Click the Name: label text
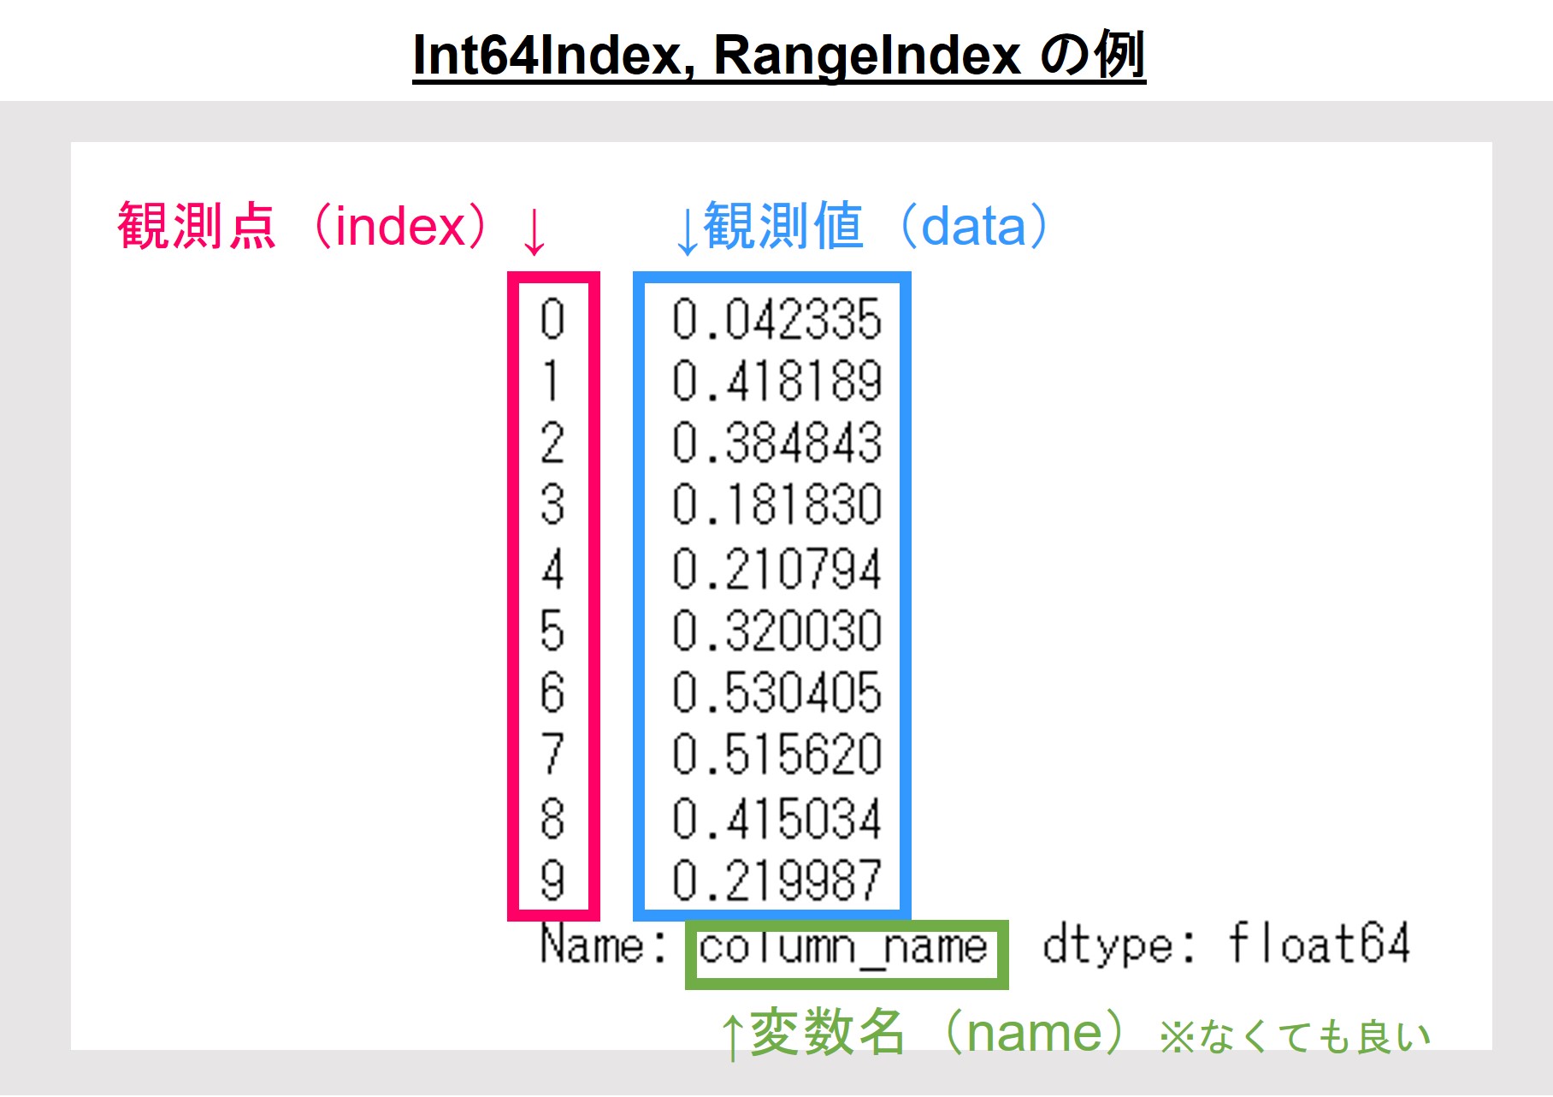The height and width of the screenshot is (1097, 1553). pyautogui.click(x=601, y=945)
